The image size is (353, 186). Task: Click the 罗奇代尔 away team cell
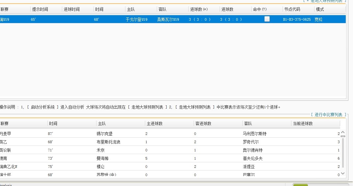click(251, 142)
